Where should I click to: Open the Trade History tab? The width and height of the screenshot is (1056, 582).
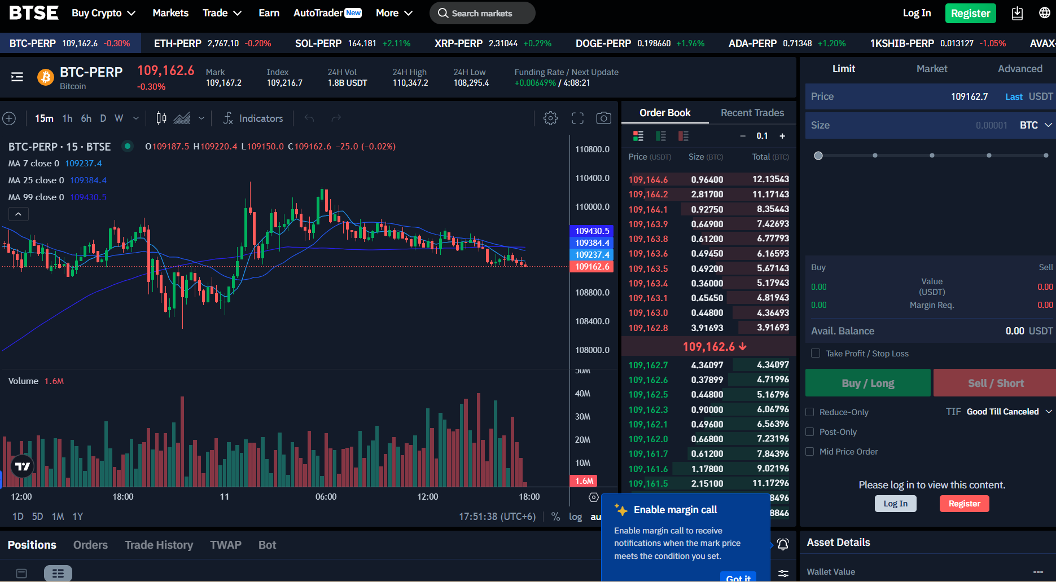(x=159, y=545)
